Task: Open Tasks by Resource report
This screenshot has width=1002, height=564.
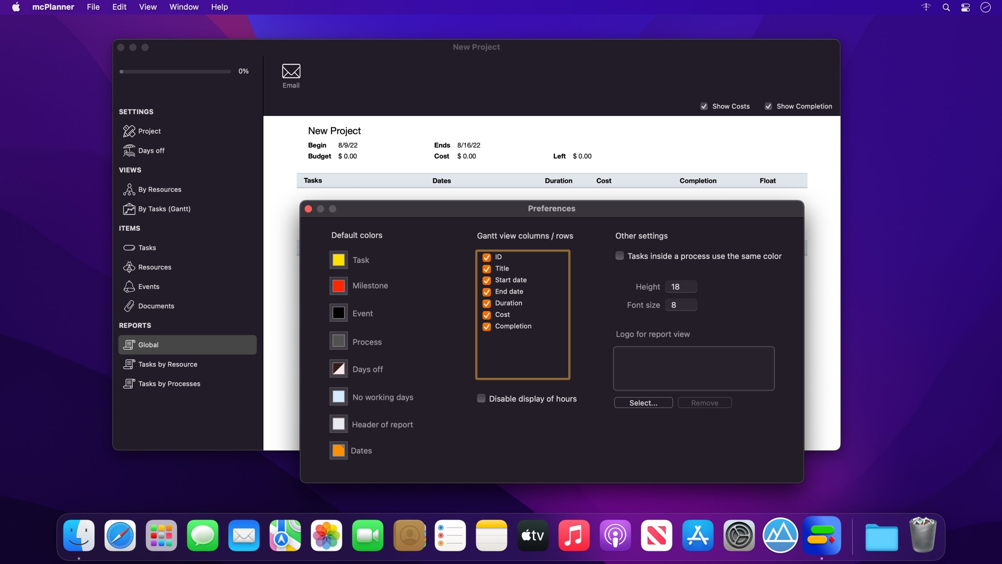Action: [167, 365]
